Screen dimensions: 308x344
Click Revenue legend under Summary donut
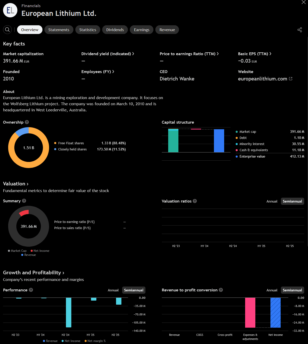click(x=28, y=255)
